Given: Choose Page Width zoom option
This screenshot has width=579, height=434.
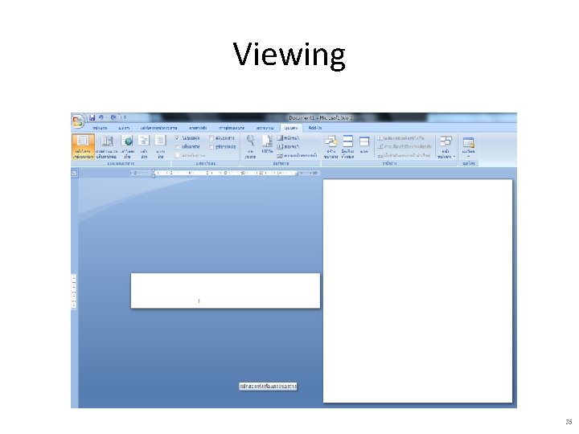Looking at the screenshot, I should tap(298, 155).
